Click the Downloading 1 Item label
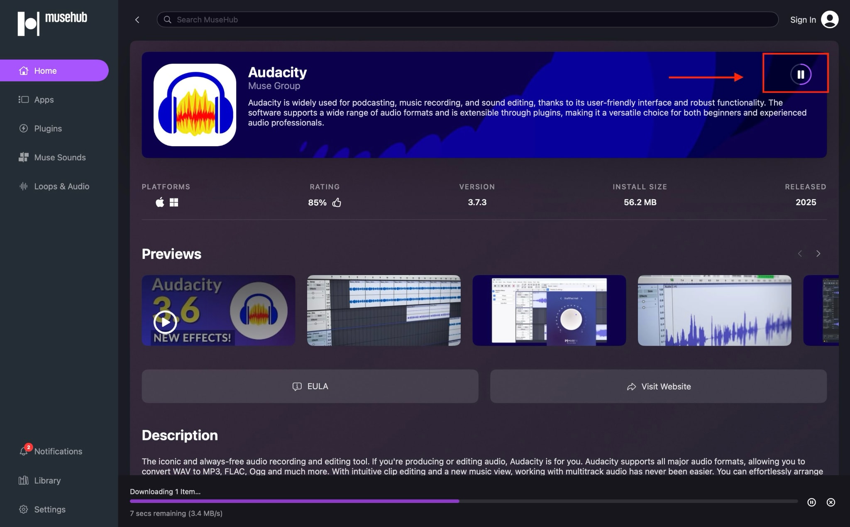The height and width of the screenshot is (527, 850). click(165, 491)
